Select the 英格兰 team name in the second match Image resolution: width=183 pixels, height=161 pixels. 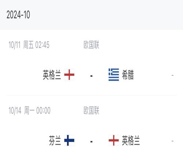click(x=131, y=141)
